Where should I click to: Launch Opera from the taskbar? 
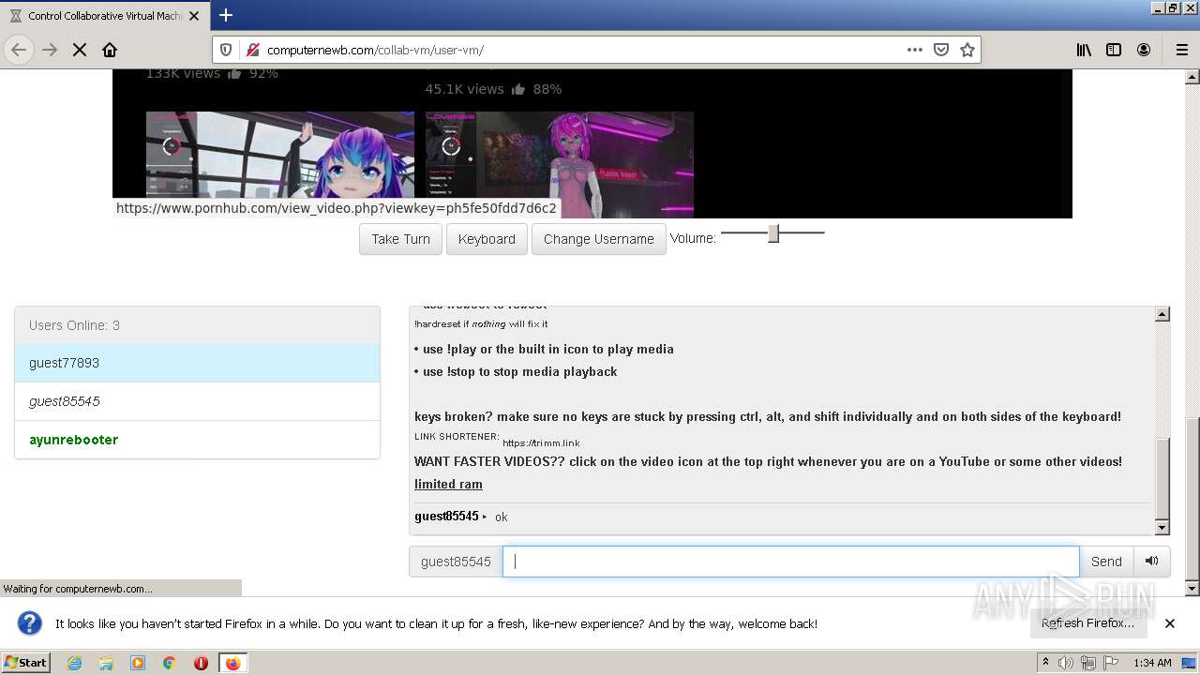pyautogui.click(x=201, y=663)
